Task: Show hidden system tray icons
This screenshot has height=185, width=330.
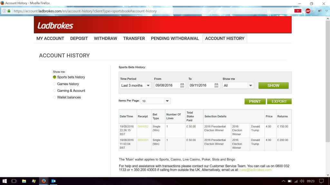Action: point(284,181)
